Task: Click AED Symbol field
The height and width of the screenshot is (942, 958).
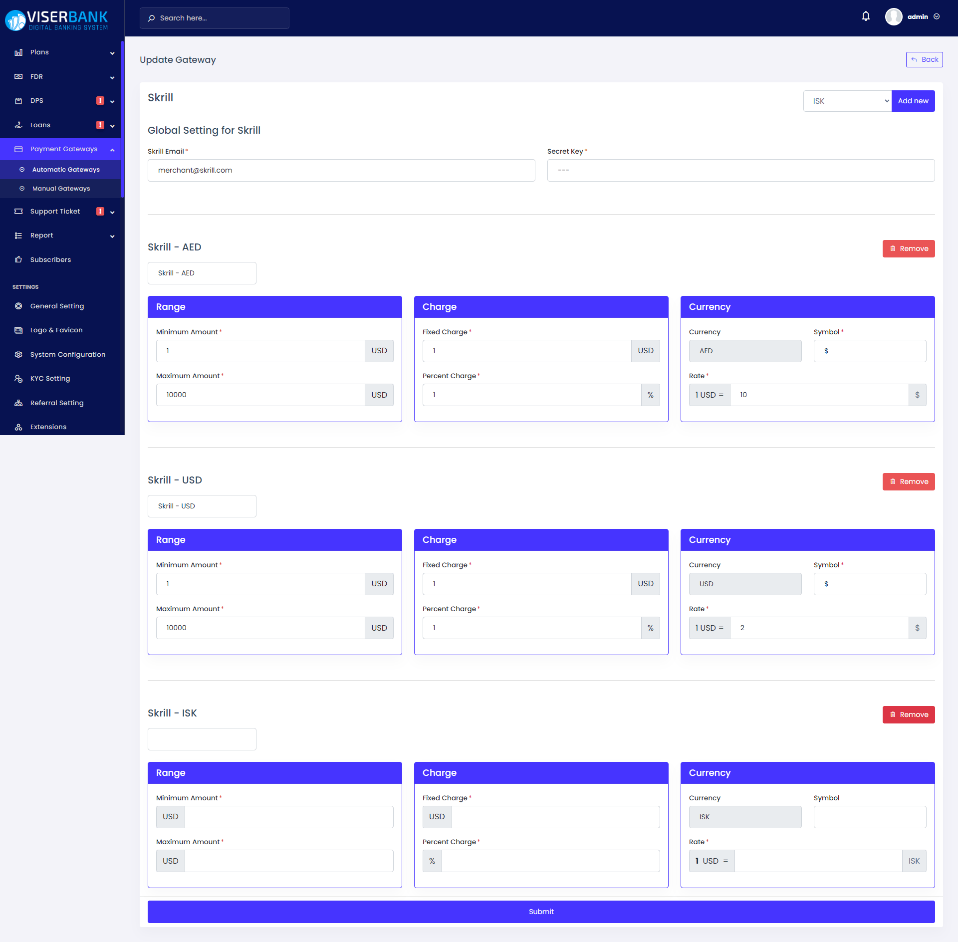Action: pos(870,351)
